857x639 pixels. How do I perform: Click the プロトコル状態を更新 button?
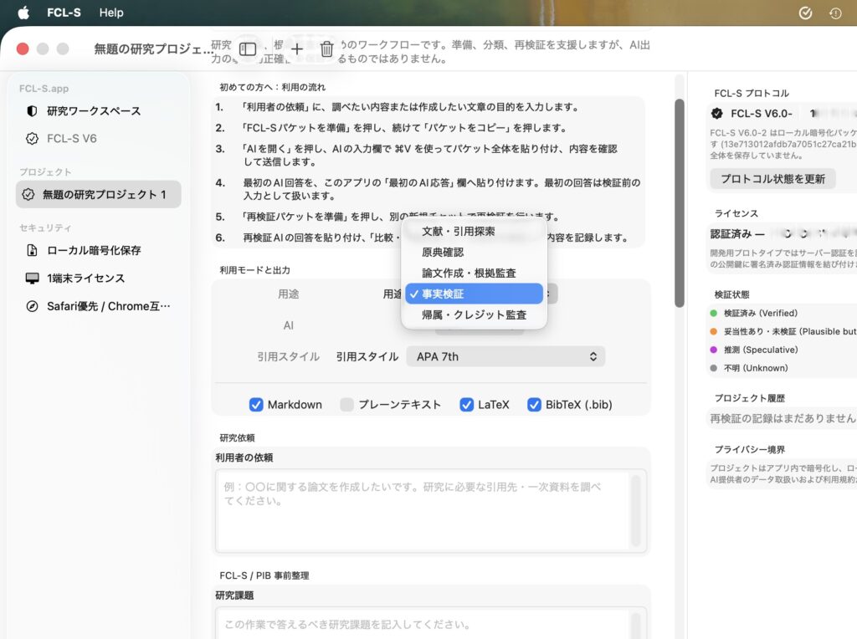[x=772, y=179]
